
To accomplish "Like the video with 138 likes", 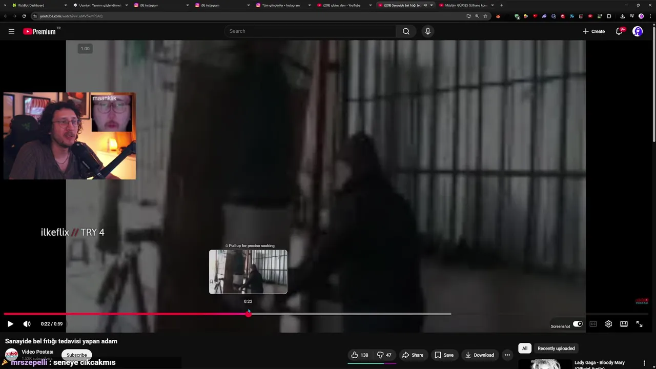I will 360,355.
